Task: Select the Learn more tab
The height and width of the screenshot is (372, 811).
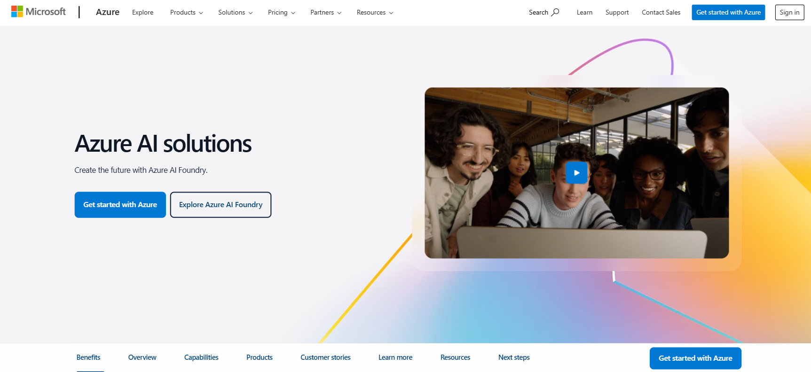Action: pos(395,357)
